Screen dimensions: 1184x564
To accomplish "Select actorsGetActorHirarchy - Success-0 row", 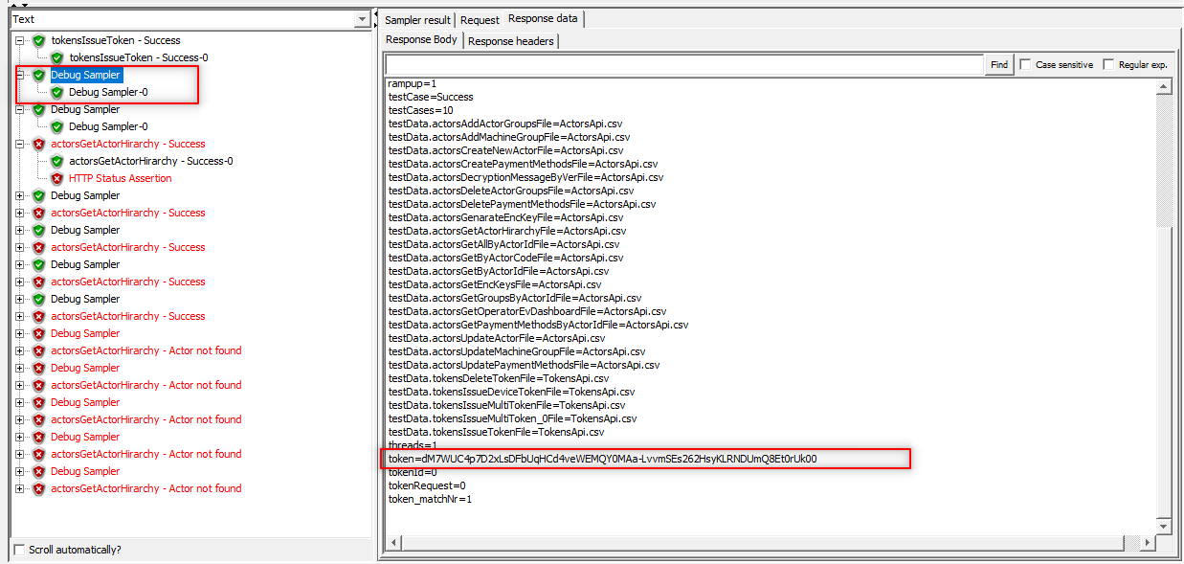I will coord(150,161).
